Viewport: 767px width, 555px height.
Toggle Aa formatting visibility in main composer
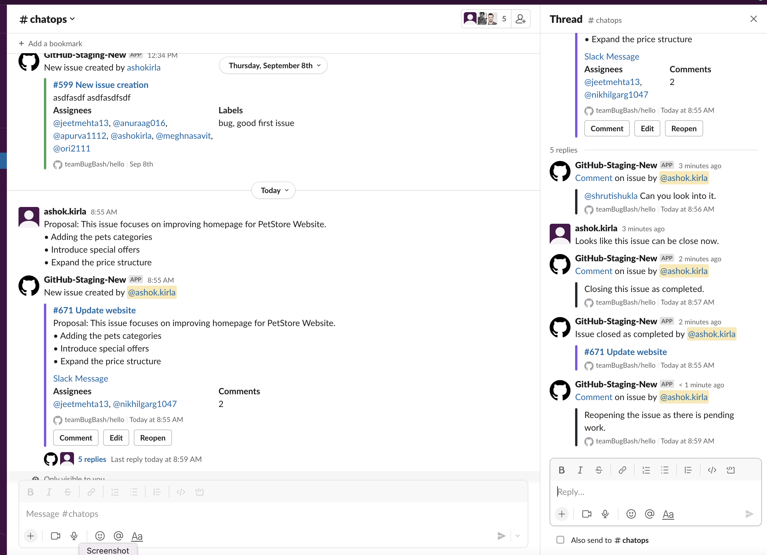click(137, 536)
